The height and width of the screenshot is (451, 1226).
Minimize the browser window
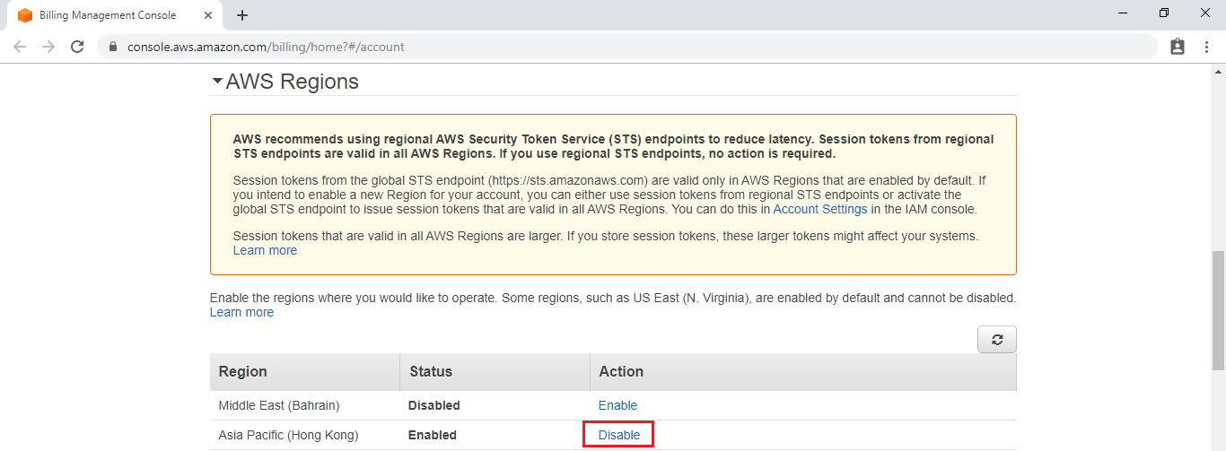click(x=1123, y=13)
